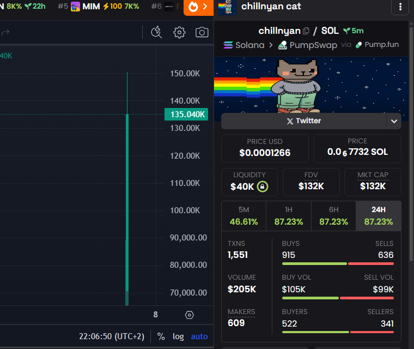Image resolution: width=414 pixels, height=349 pixels.
Task: Click the nyan cat banner image
Action: pos(311,85)
